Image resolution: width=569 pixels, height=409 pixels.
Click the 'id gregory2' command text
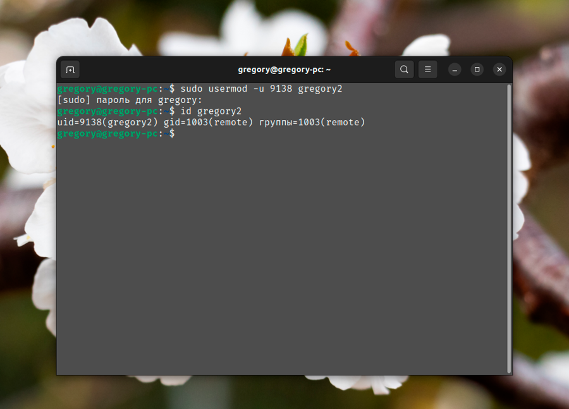pos(211,111)
